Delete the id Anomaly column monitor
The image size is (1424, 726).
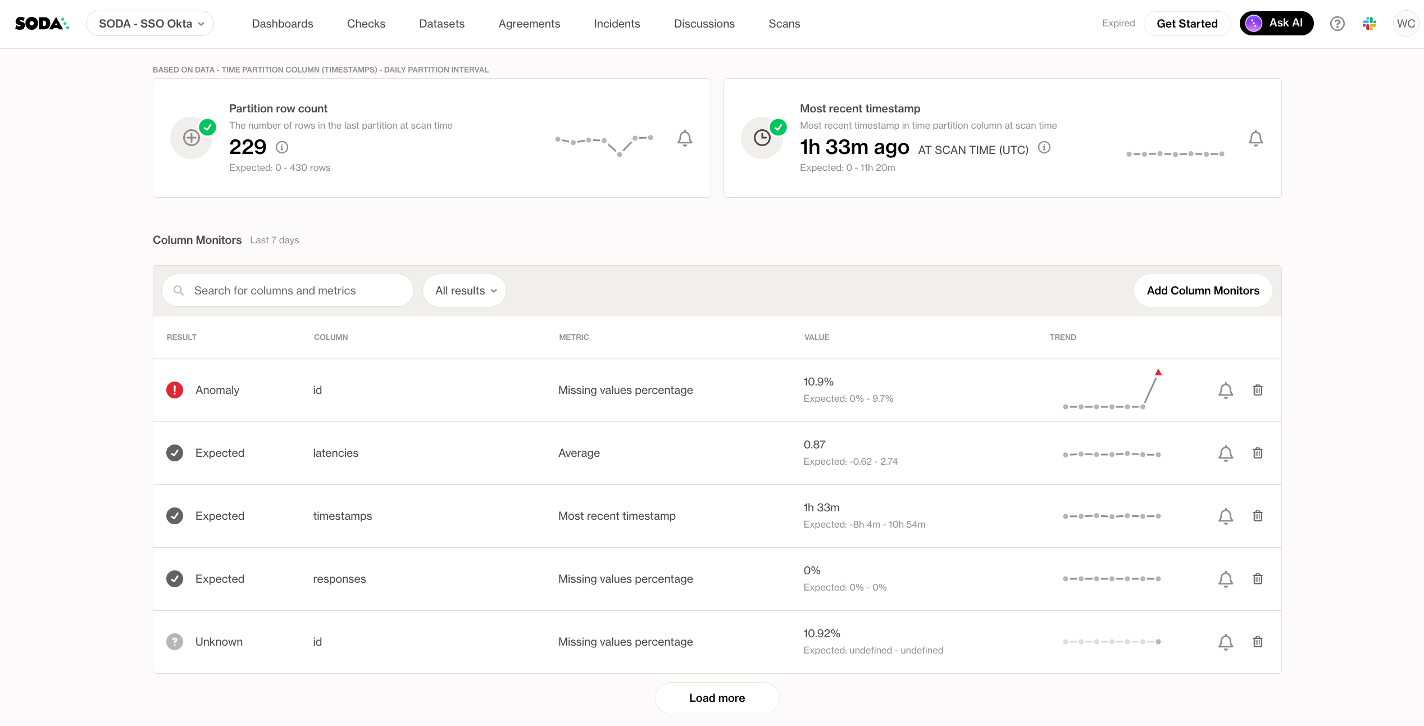[x=1258, y=390]
